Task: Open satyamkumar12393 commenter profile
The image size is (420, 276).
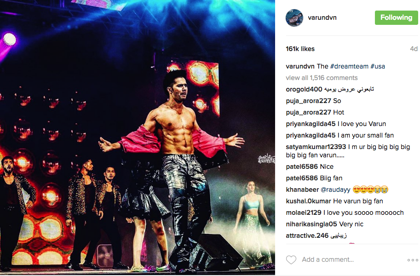Action: [x=316, y=147]
